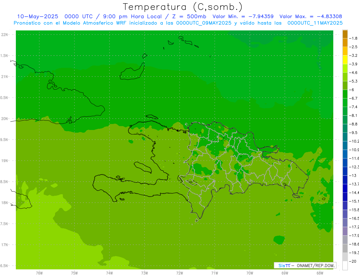Viewport: 359px width, 277px height.
Task: Click the "71W" longitude label
Action: pos(215,273)
